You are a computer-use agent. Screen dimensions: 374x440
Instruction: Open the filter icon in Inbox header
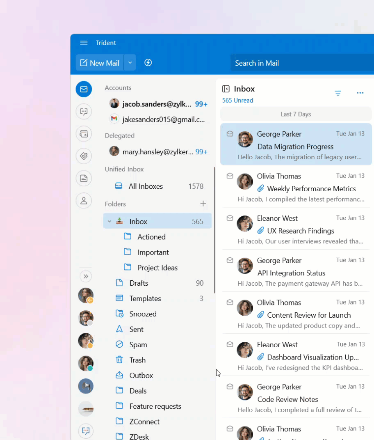tap(338, 93)
